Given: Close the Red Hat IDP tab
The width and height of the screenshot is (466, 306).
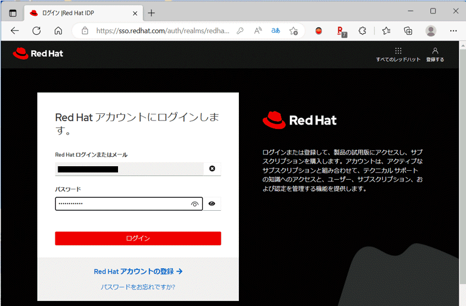Looking at the screenshot, I should (x=135, y=14).
